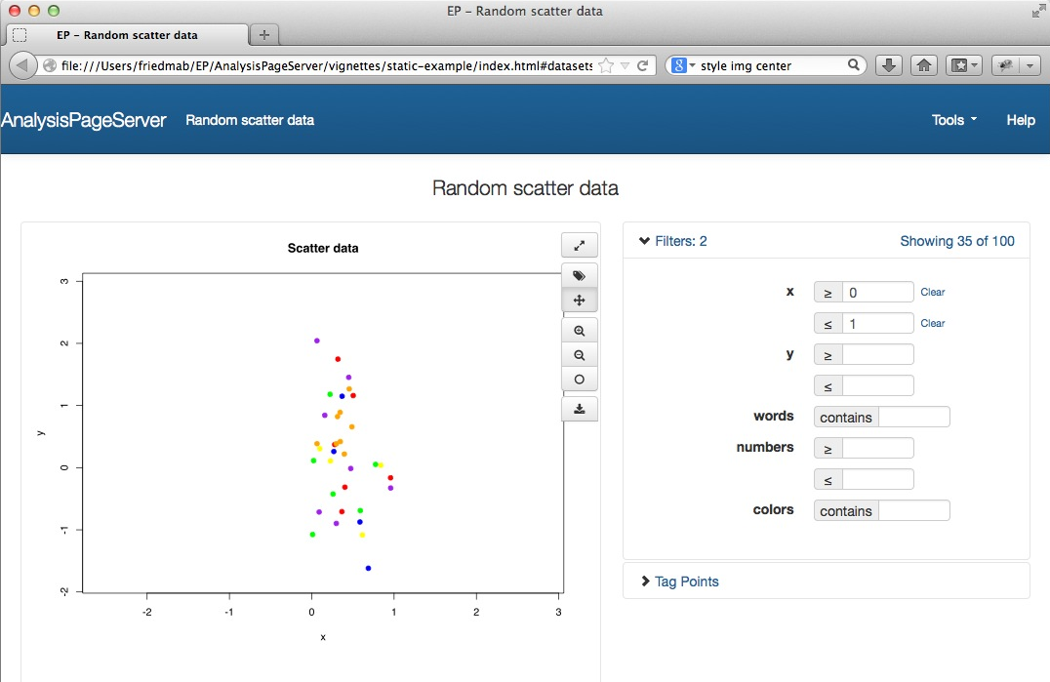Screen dimensions: 1050x682
Task: Toggle the words 'contains' filter operator
Action: 846,418
